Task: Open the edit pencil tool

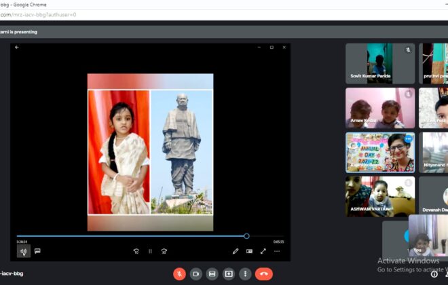Action: 236,251
